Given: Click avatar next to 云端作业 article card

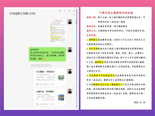Looking at the screenshot, I should click(x=70, y=91).
